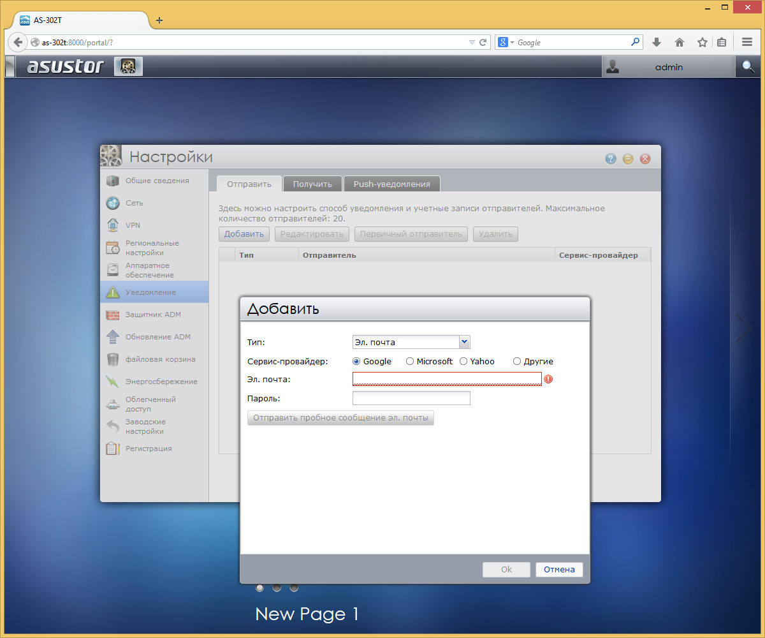This screenshot has height=638, width=765.
Task: Open the browser hamburger menu
Action: coord(747,42)
